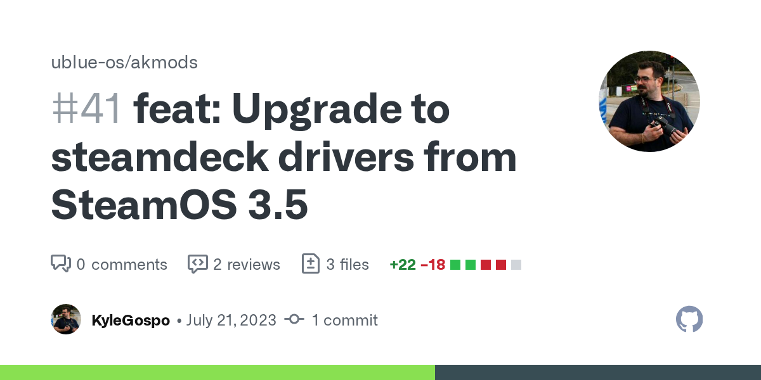Select the #41 pull request number
Viewport: 761px width, 380px height.
(86, 110)
